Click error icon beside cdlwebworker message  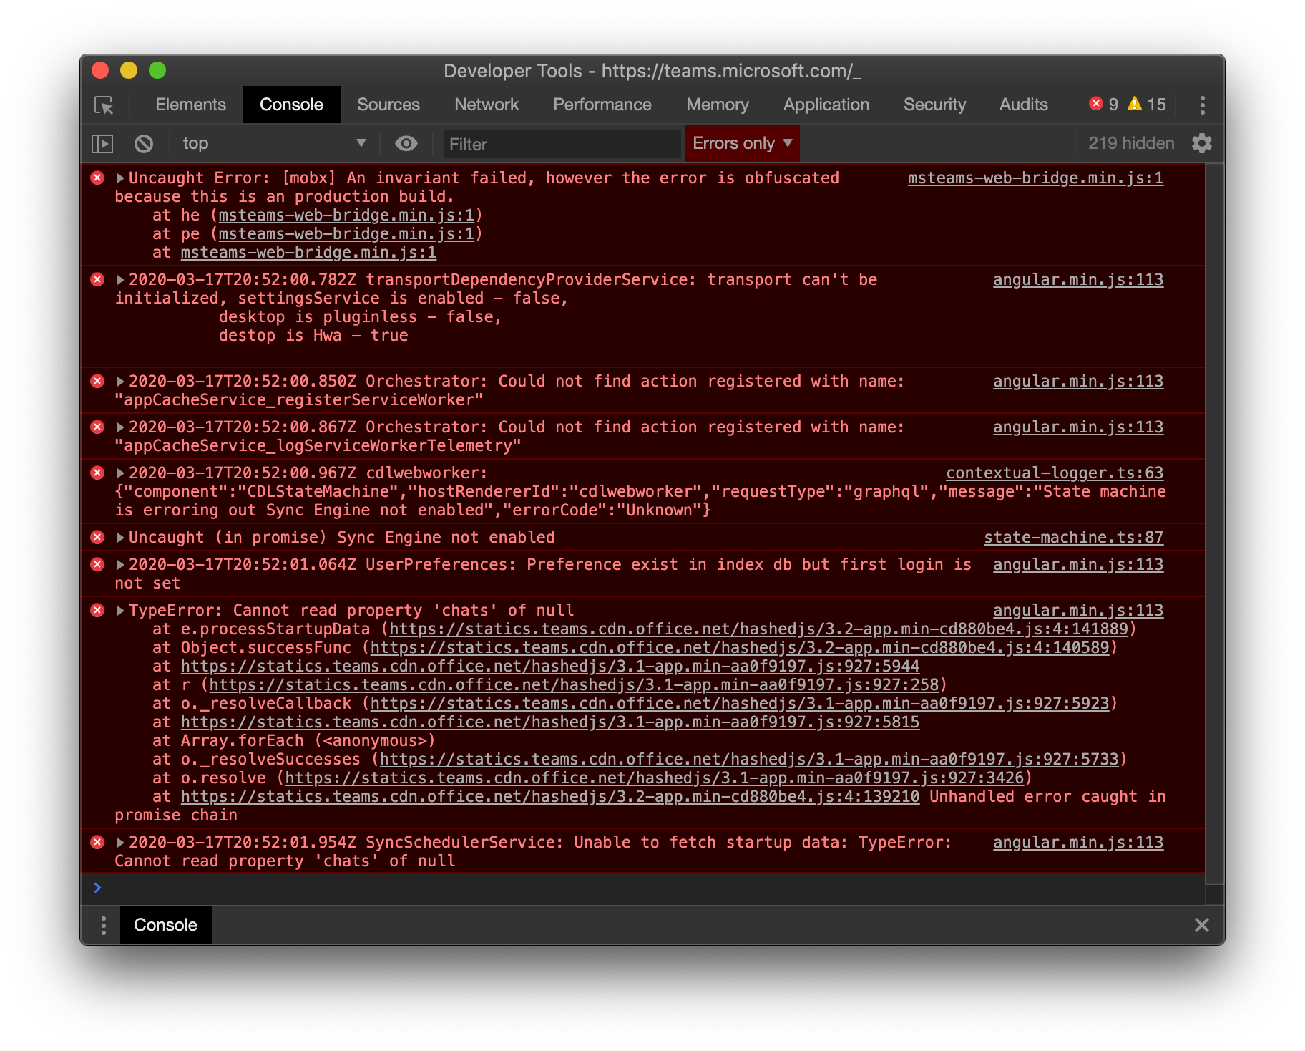tap(98, 473)
